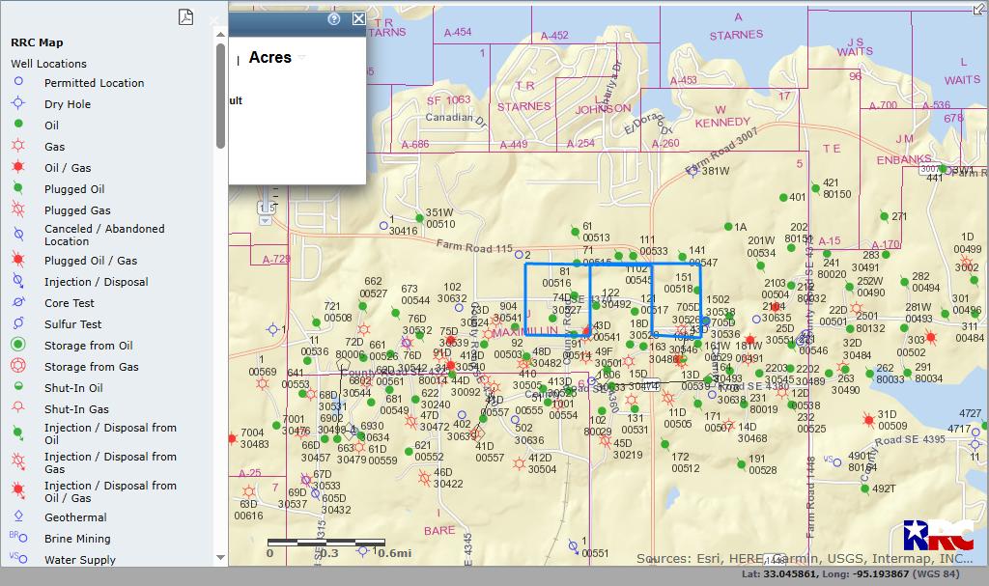Export the legend as PDF
The image size is (989, 586).
click(x=185, y=17)
